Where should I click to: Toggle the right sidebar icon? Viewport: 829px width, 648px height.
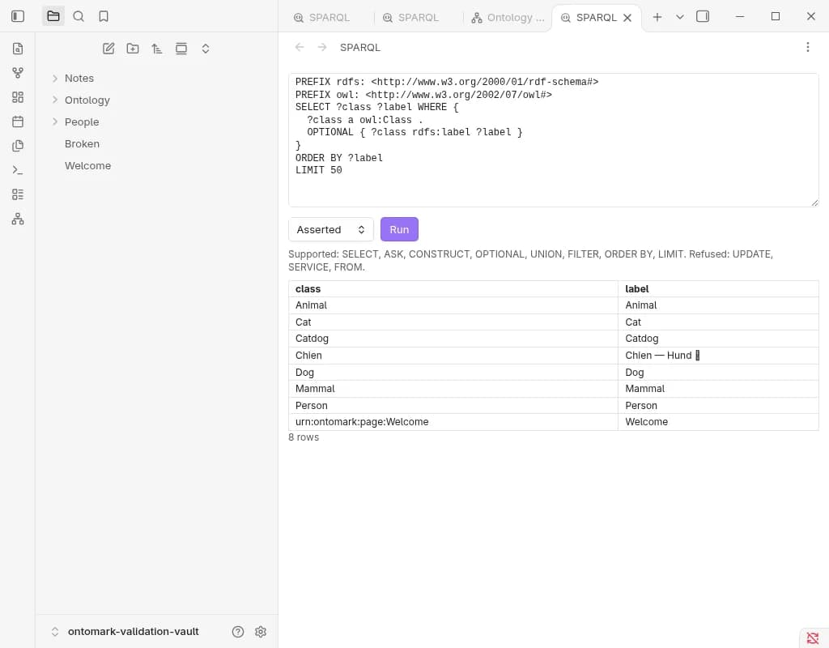tap(703, 17)
